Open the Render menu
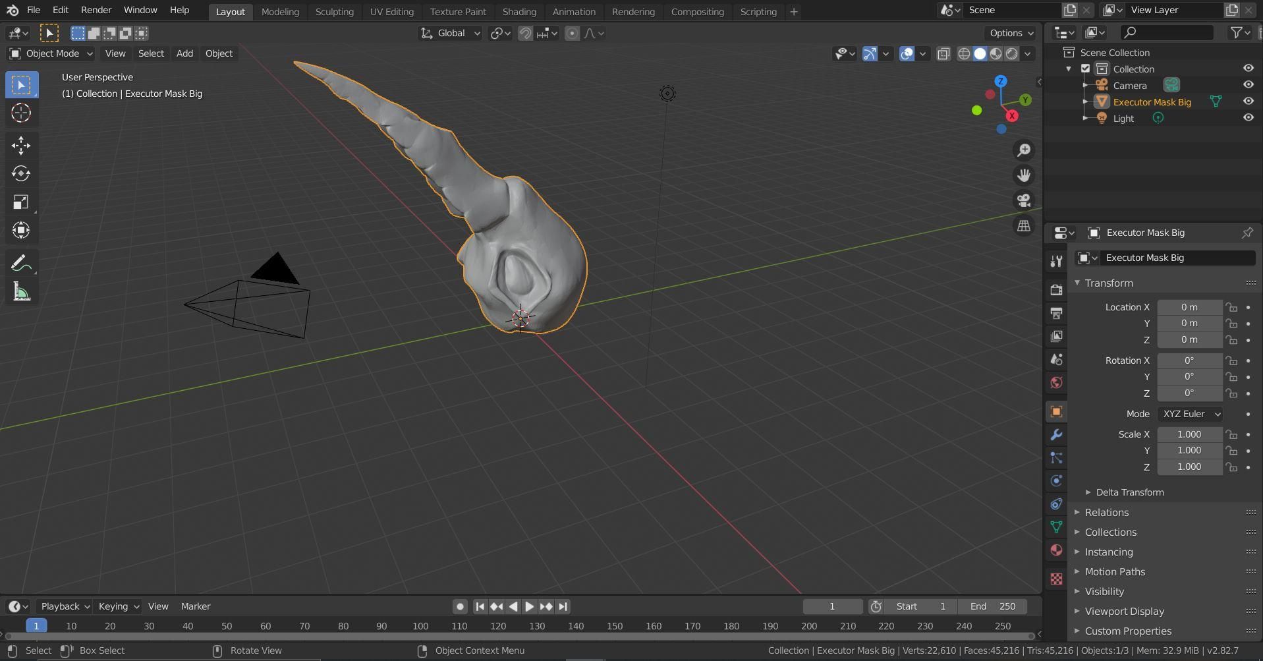 click(x=96, y=11)
